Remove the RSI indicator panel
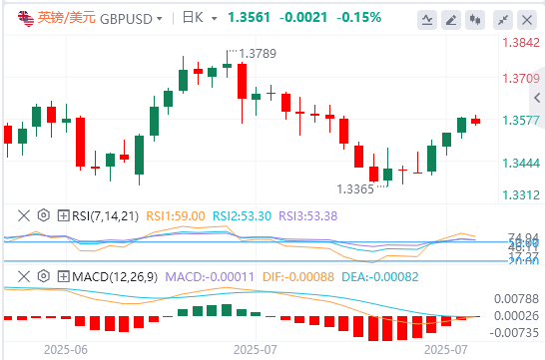Viewport: 545px width, 360px height. [x=24, y=215]
